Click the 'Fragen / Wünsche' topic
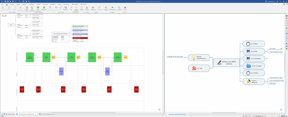 254,81
